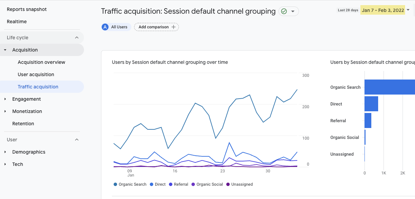Click the green data quality checkmark icon
This screenshot has height=199, width=415.
point(283,11)
